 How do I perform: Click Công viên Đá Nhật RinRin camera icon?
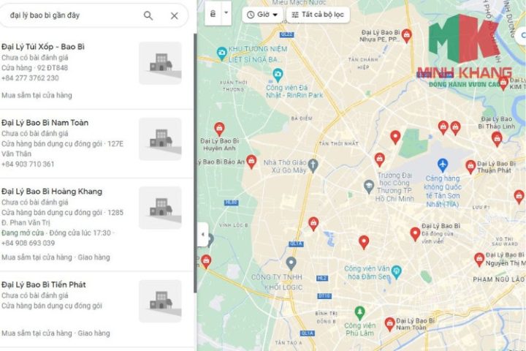(278, 75)
